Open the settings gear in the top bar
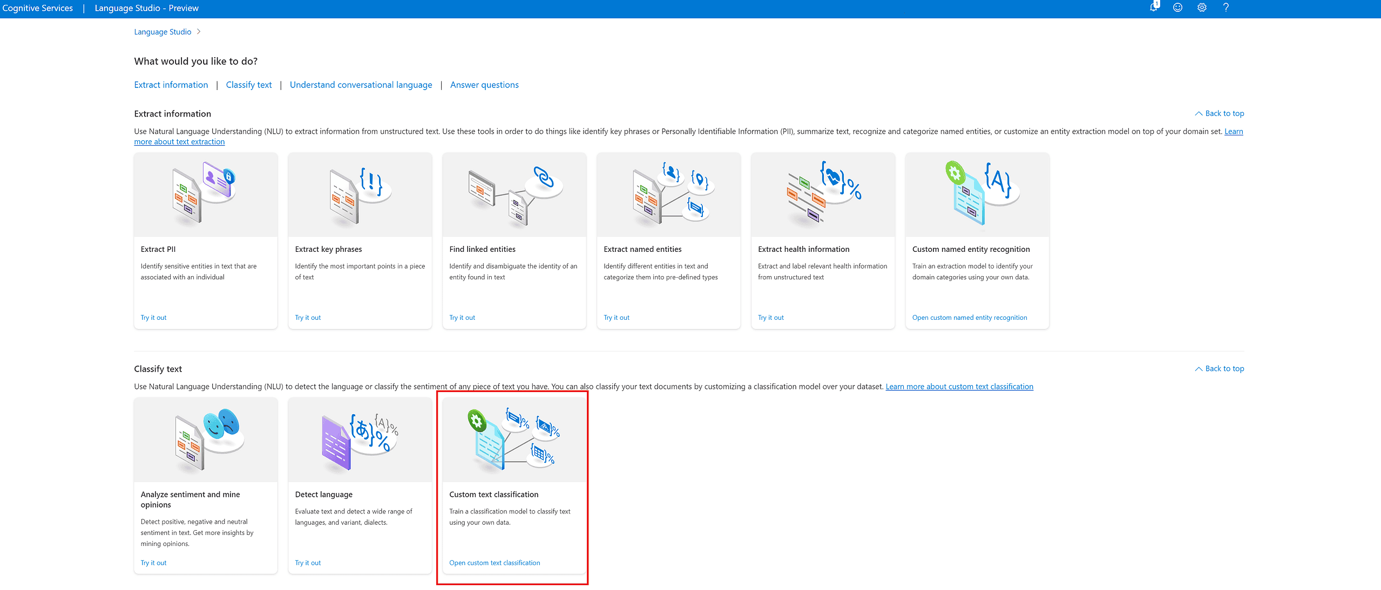The image size is (1381, 590). (x=1202, y=8)
